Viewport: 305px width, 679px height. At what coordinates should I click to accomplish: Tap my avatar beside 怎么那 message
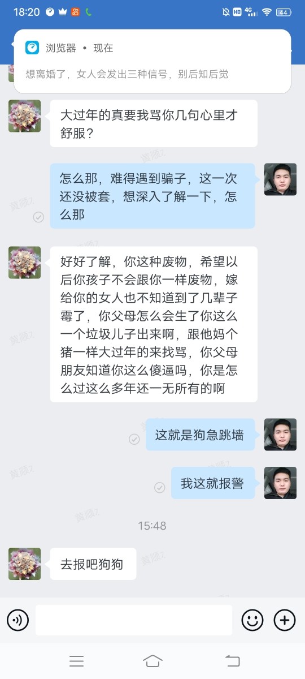[x=280, y=179]
